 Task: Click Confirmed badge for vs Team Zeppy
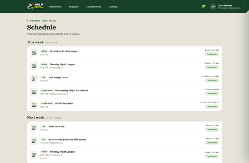[x=212, y=93]
